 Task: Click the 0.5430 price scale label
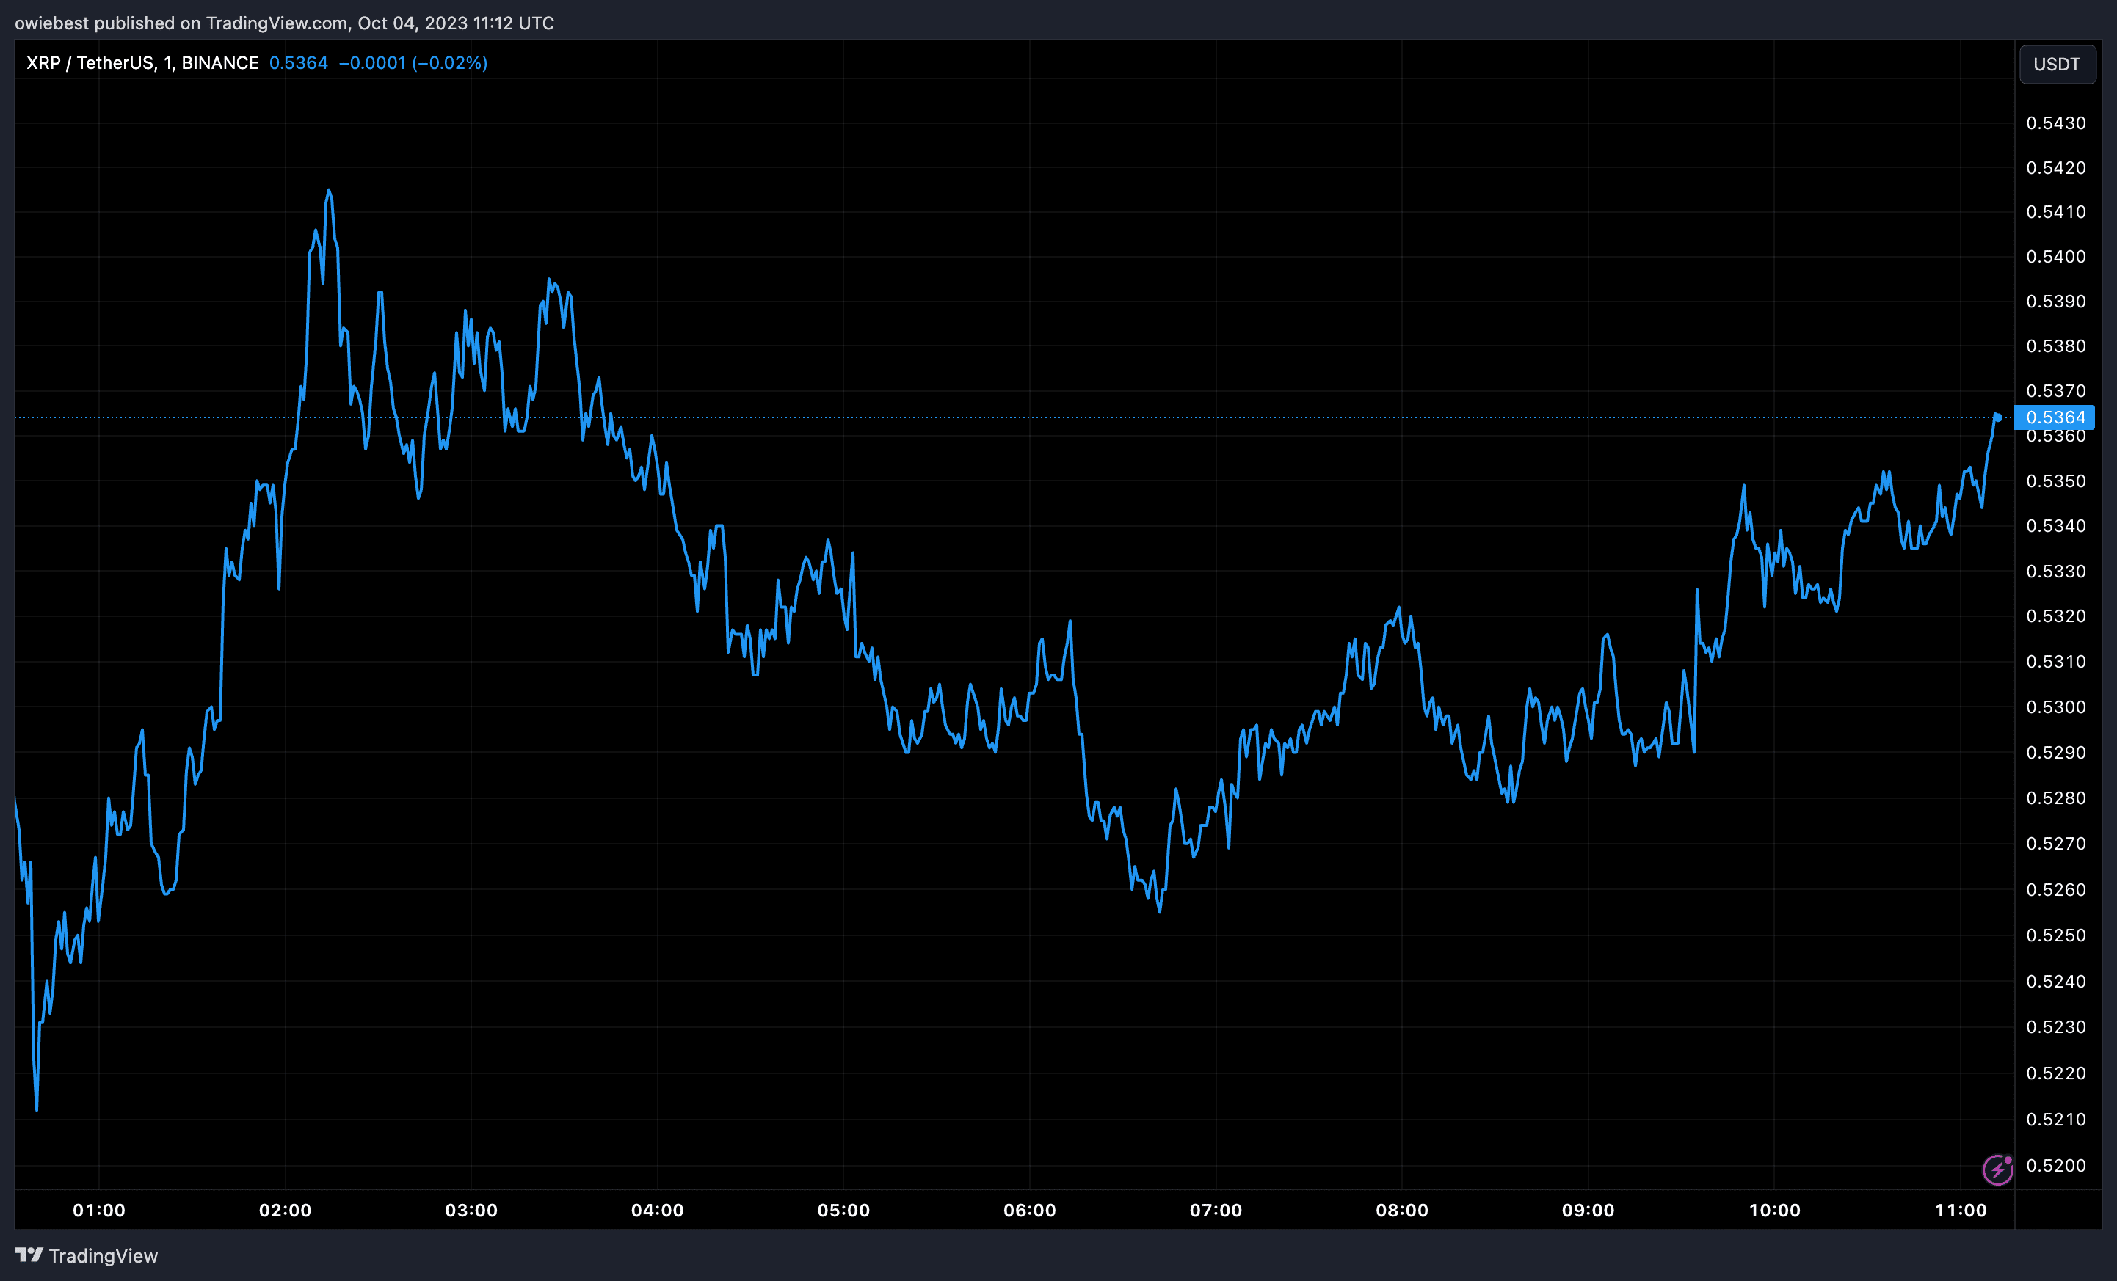(2055, 123)
